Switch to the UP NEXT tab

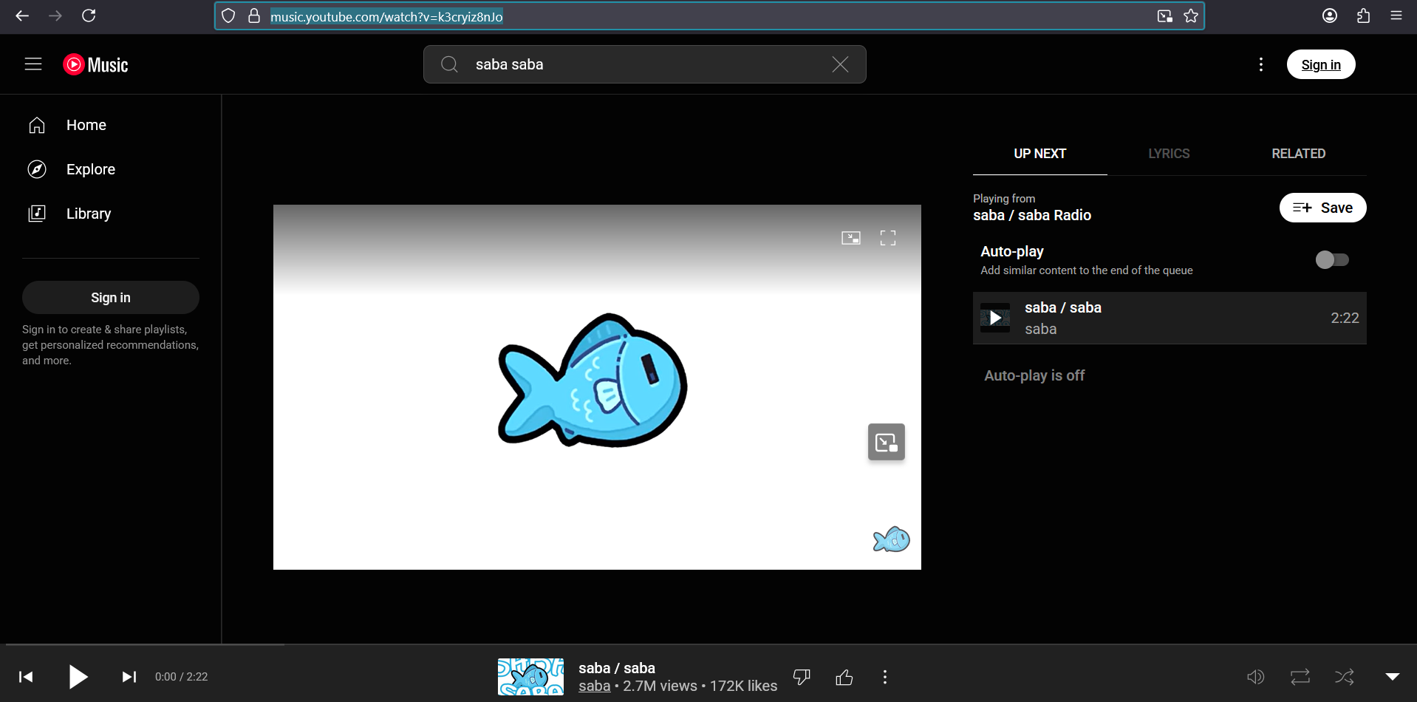pos(1039,154)
